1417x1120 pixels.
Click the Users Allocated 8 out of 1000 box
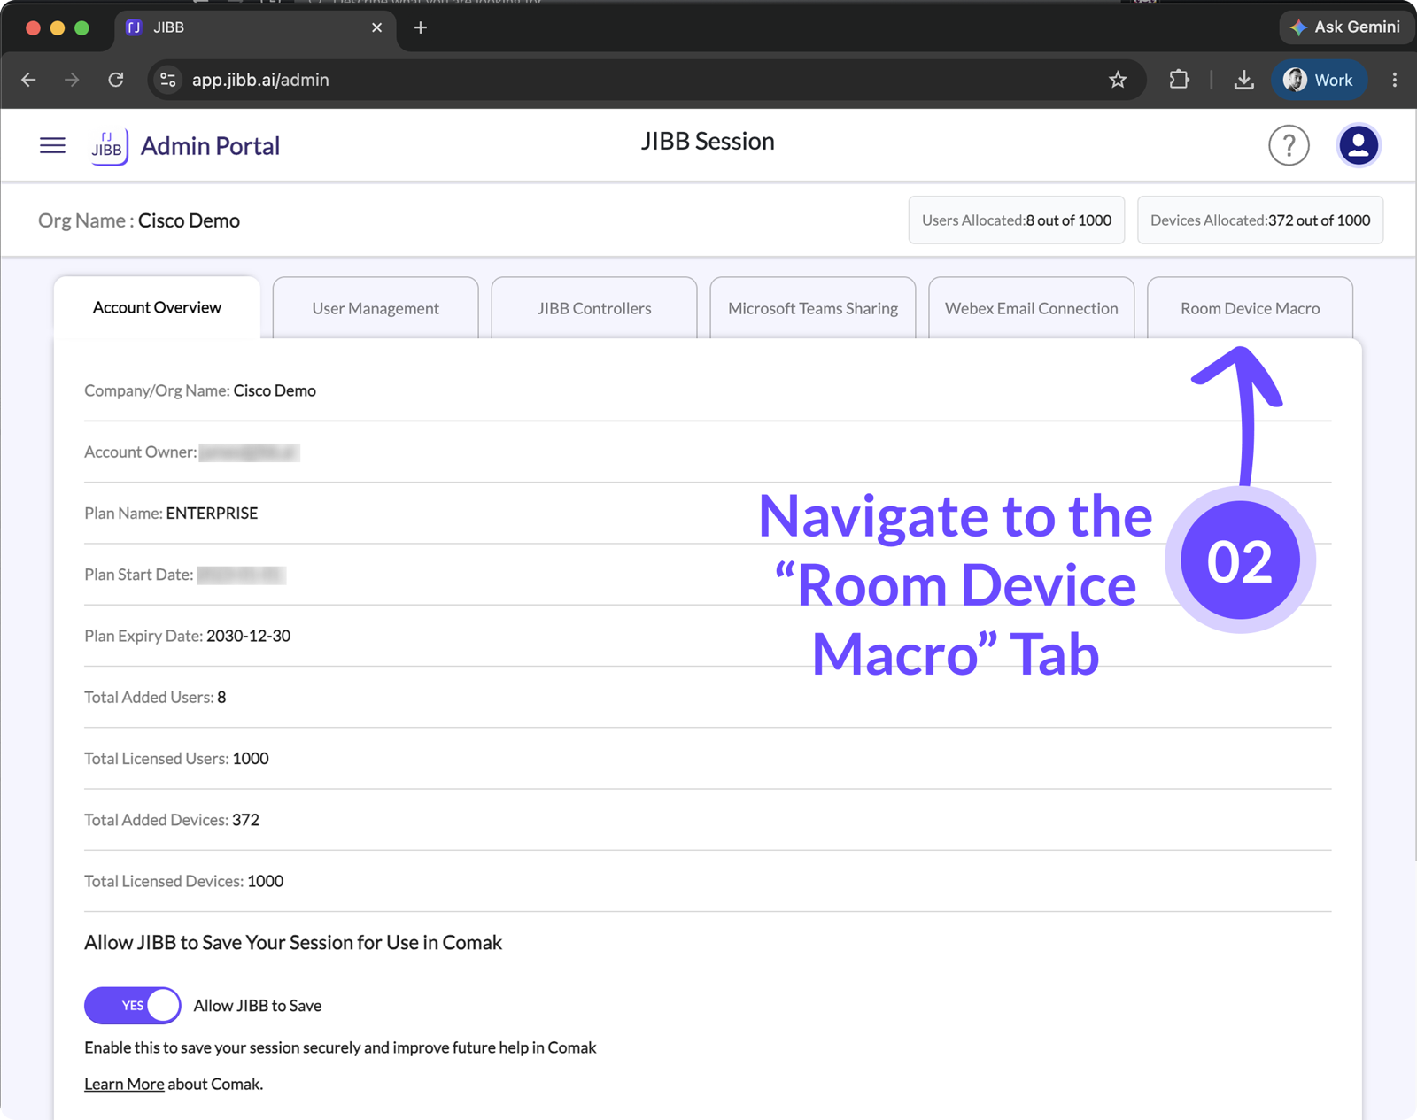pos(1017,220)
